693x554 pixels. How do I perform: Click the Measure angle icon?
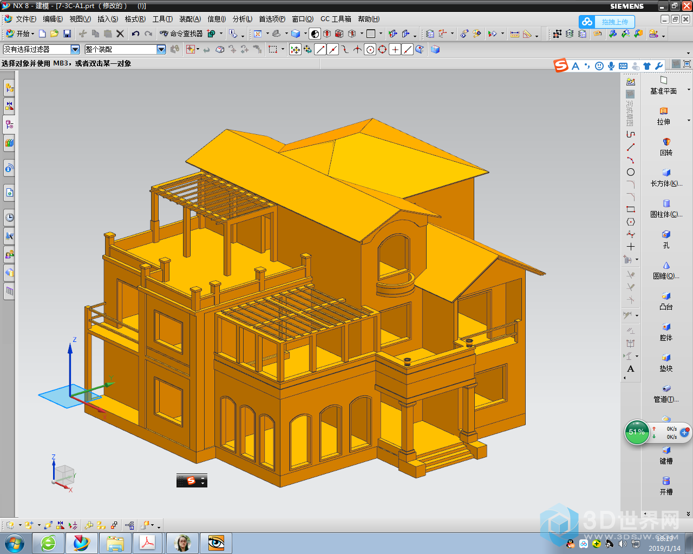click(527, 34)
